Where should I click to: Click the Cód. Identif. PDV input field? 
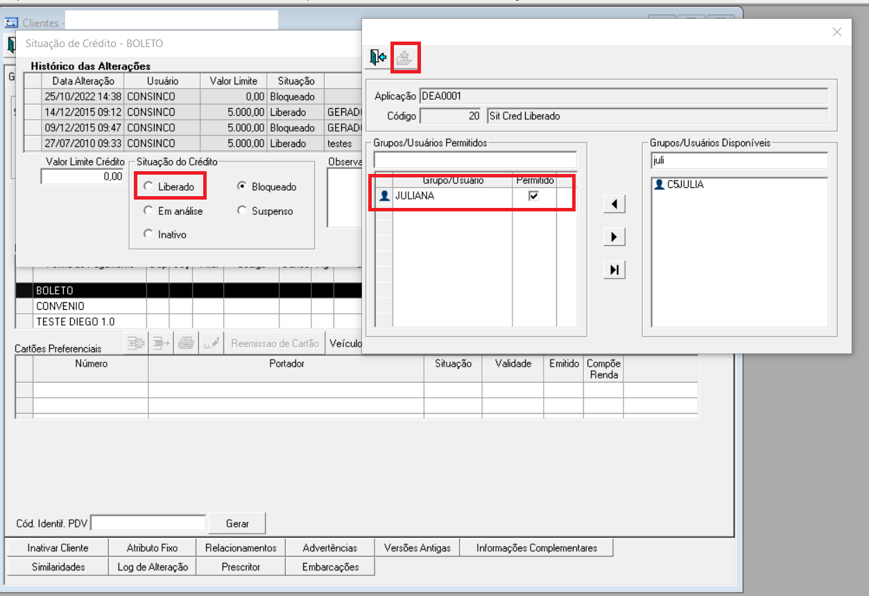click(x=148, y=523)
